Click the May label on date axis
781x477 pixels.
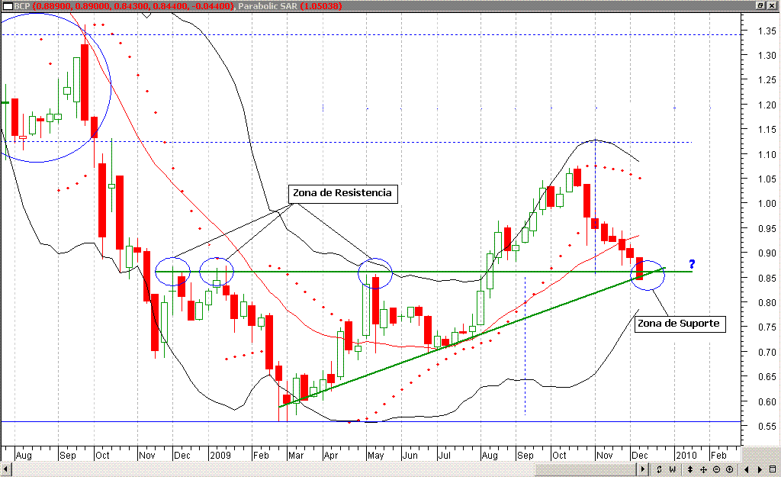pos(375,456)
